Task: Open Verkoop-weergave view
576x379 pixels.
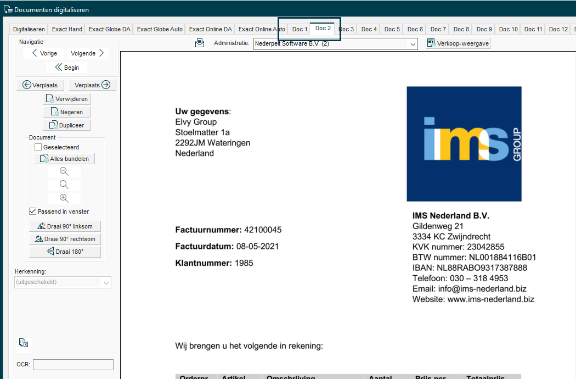Action: point(458,43)
